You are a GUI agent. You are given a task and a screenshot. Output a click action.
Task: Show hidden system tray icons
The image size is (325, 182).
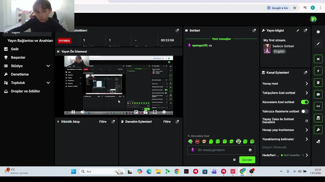281,171
